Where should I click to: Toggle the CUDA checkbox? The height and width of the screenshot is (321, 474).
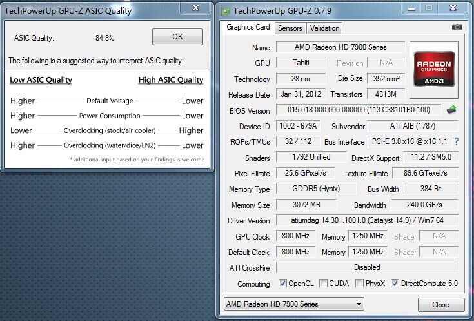coord(323,284)
